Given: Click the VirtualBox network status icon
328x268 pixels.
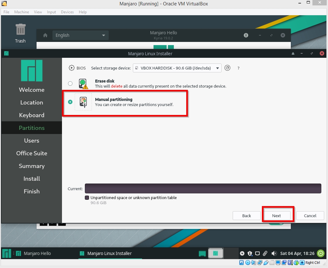Looking at the screenshot, I should point(260,263).
